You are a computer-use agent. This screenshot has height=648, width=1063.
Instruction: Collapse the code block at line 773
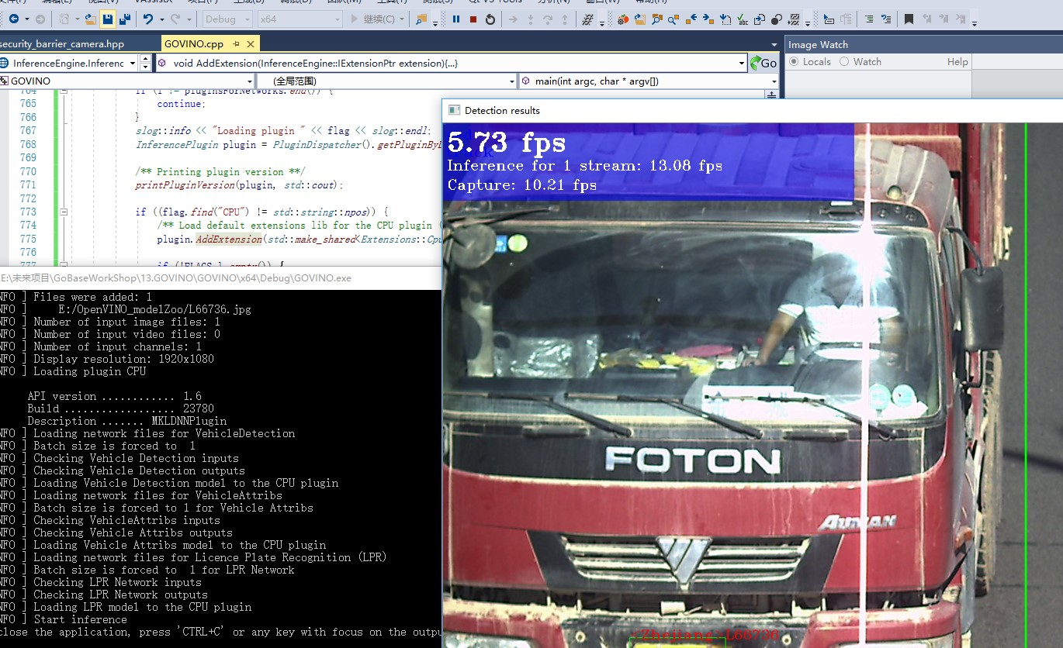point(64,212)
